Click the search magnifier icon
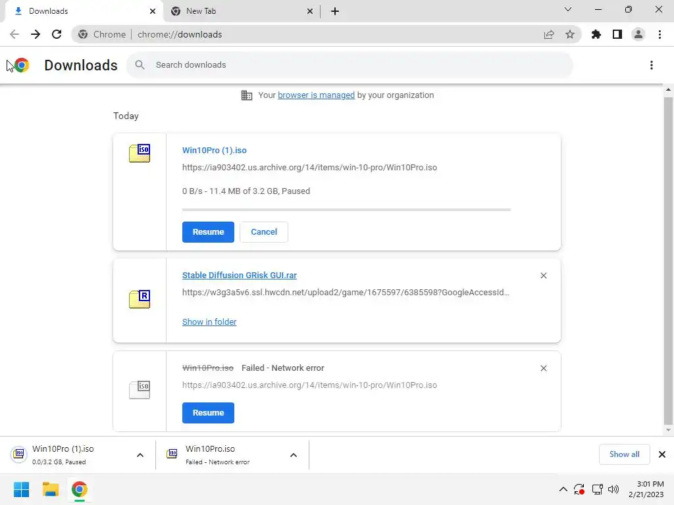Screen dimensions: 674x505 (140, 65)
